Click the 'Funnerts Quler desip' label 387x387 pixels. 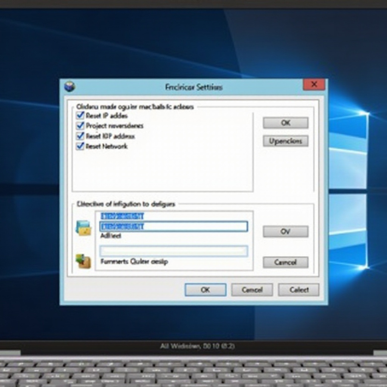[134, 262]
